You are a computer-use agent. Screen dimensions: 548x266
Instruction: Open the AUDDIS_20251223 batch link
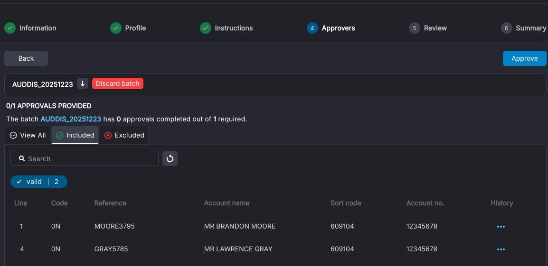tap(71, 119)
